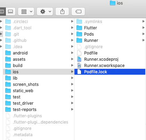Open the group-by arrangement dropdown
146x140 pixels.
click(x=26, y=12)
